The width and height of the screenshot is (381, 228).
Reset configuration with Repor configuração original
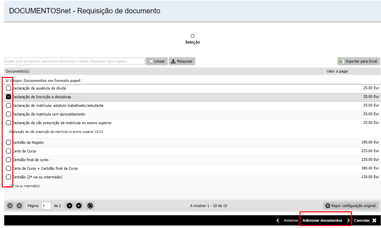351,206
